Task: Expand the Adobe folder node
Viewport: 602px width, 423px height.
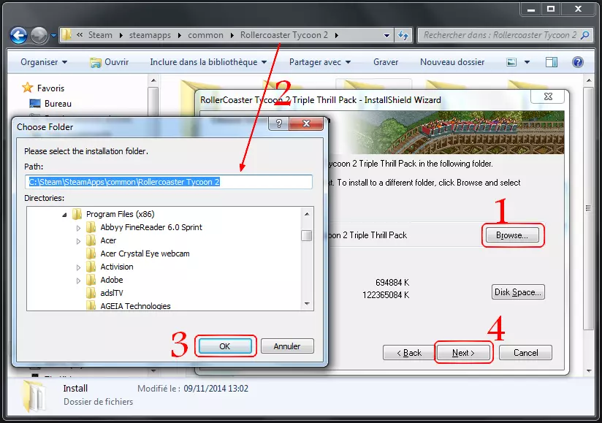Action: [78, 281]
